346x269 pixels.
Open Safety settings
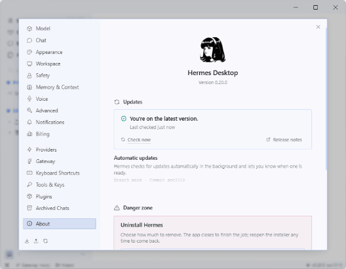(60, 75)
